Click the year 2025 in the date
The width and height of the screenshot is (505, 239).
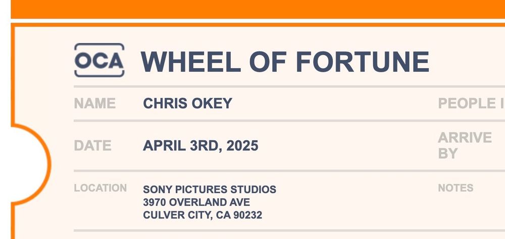coord(242,146)
